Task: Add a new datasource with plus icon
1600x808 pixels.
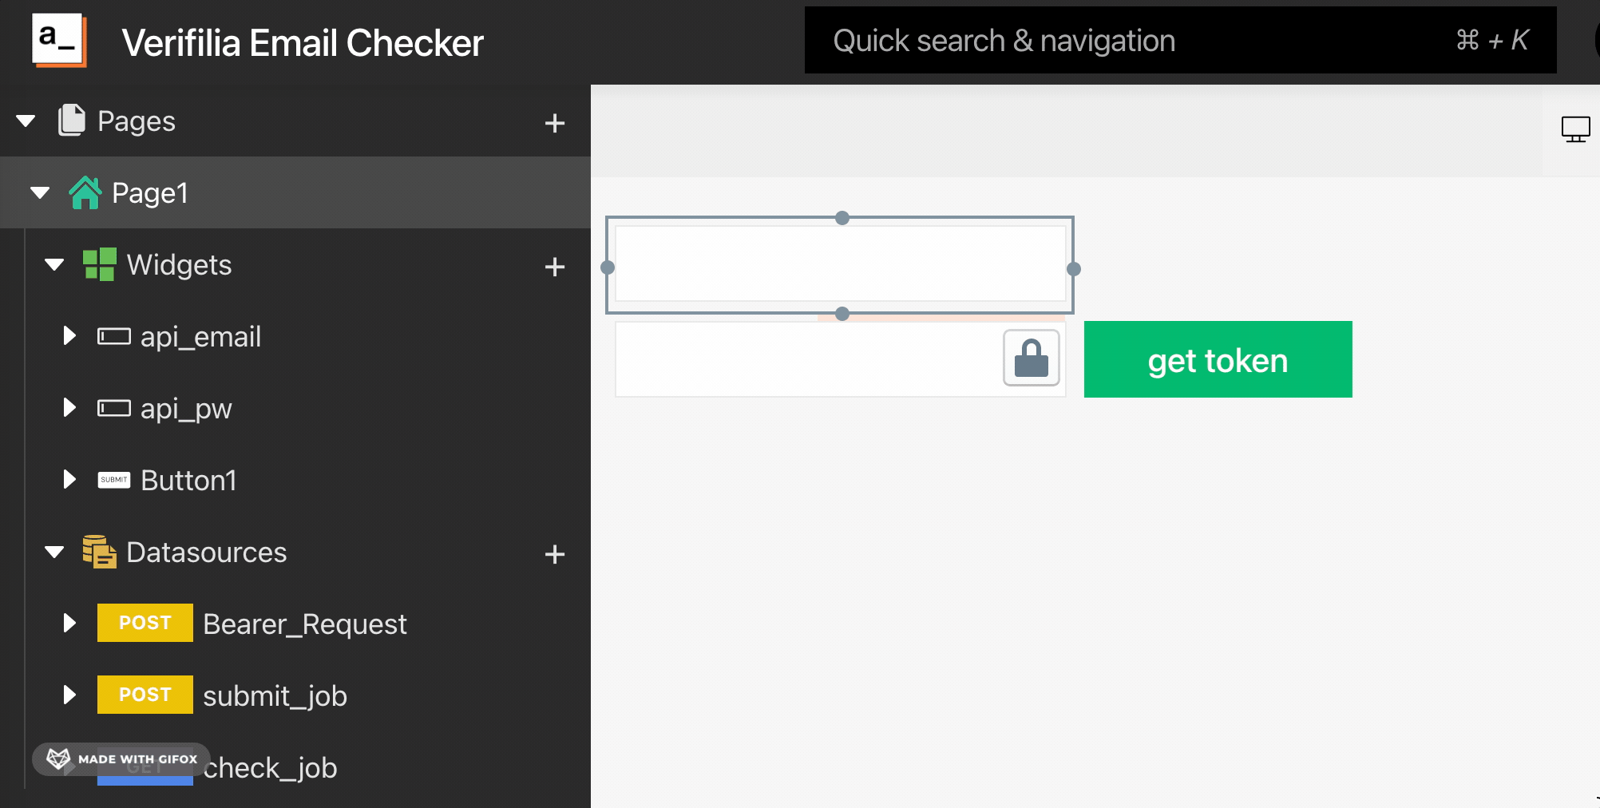Action: tap(554, 554)
